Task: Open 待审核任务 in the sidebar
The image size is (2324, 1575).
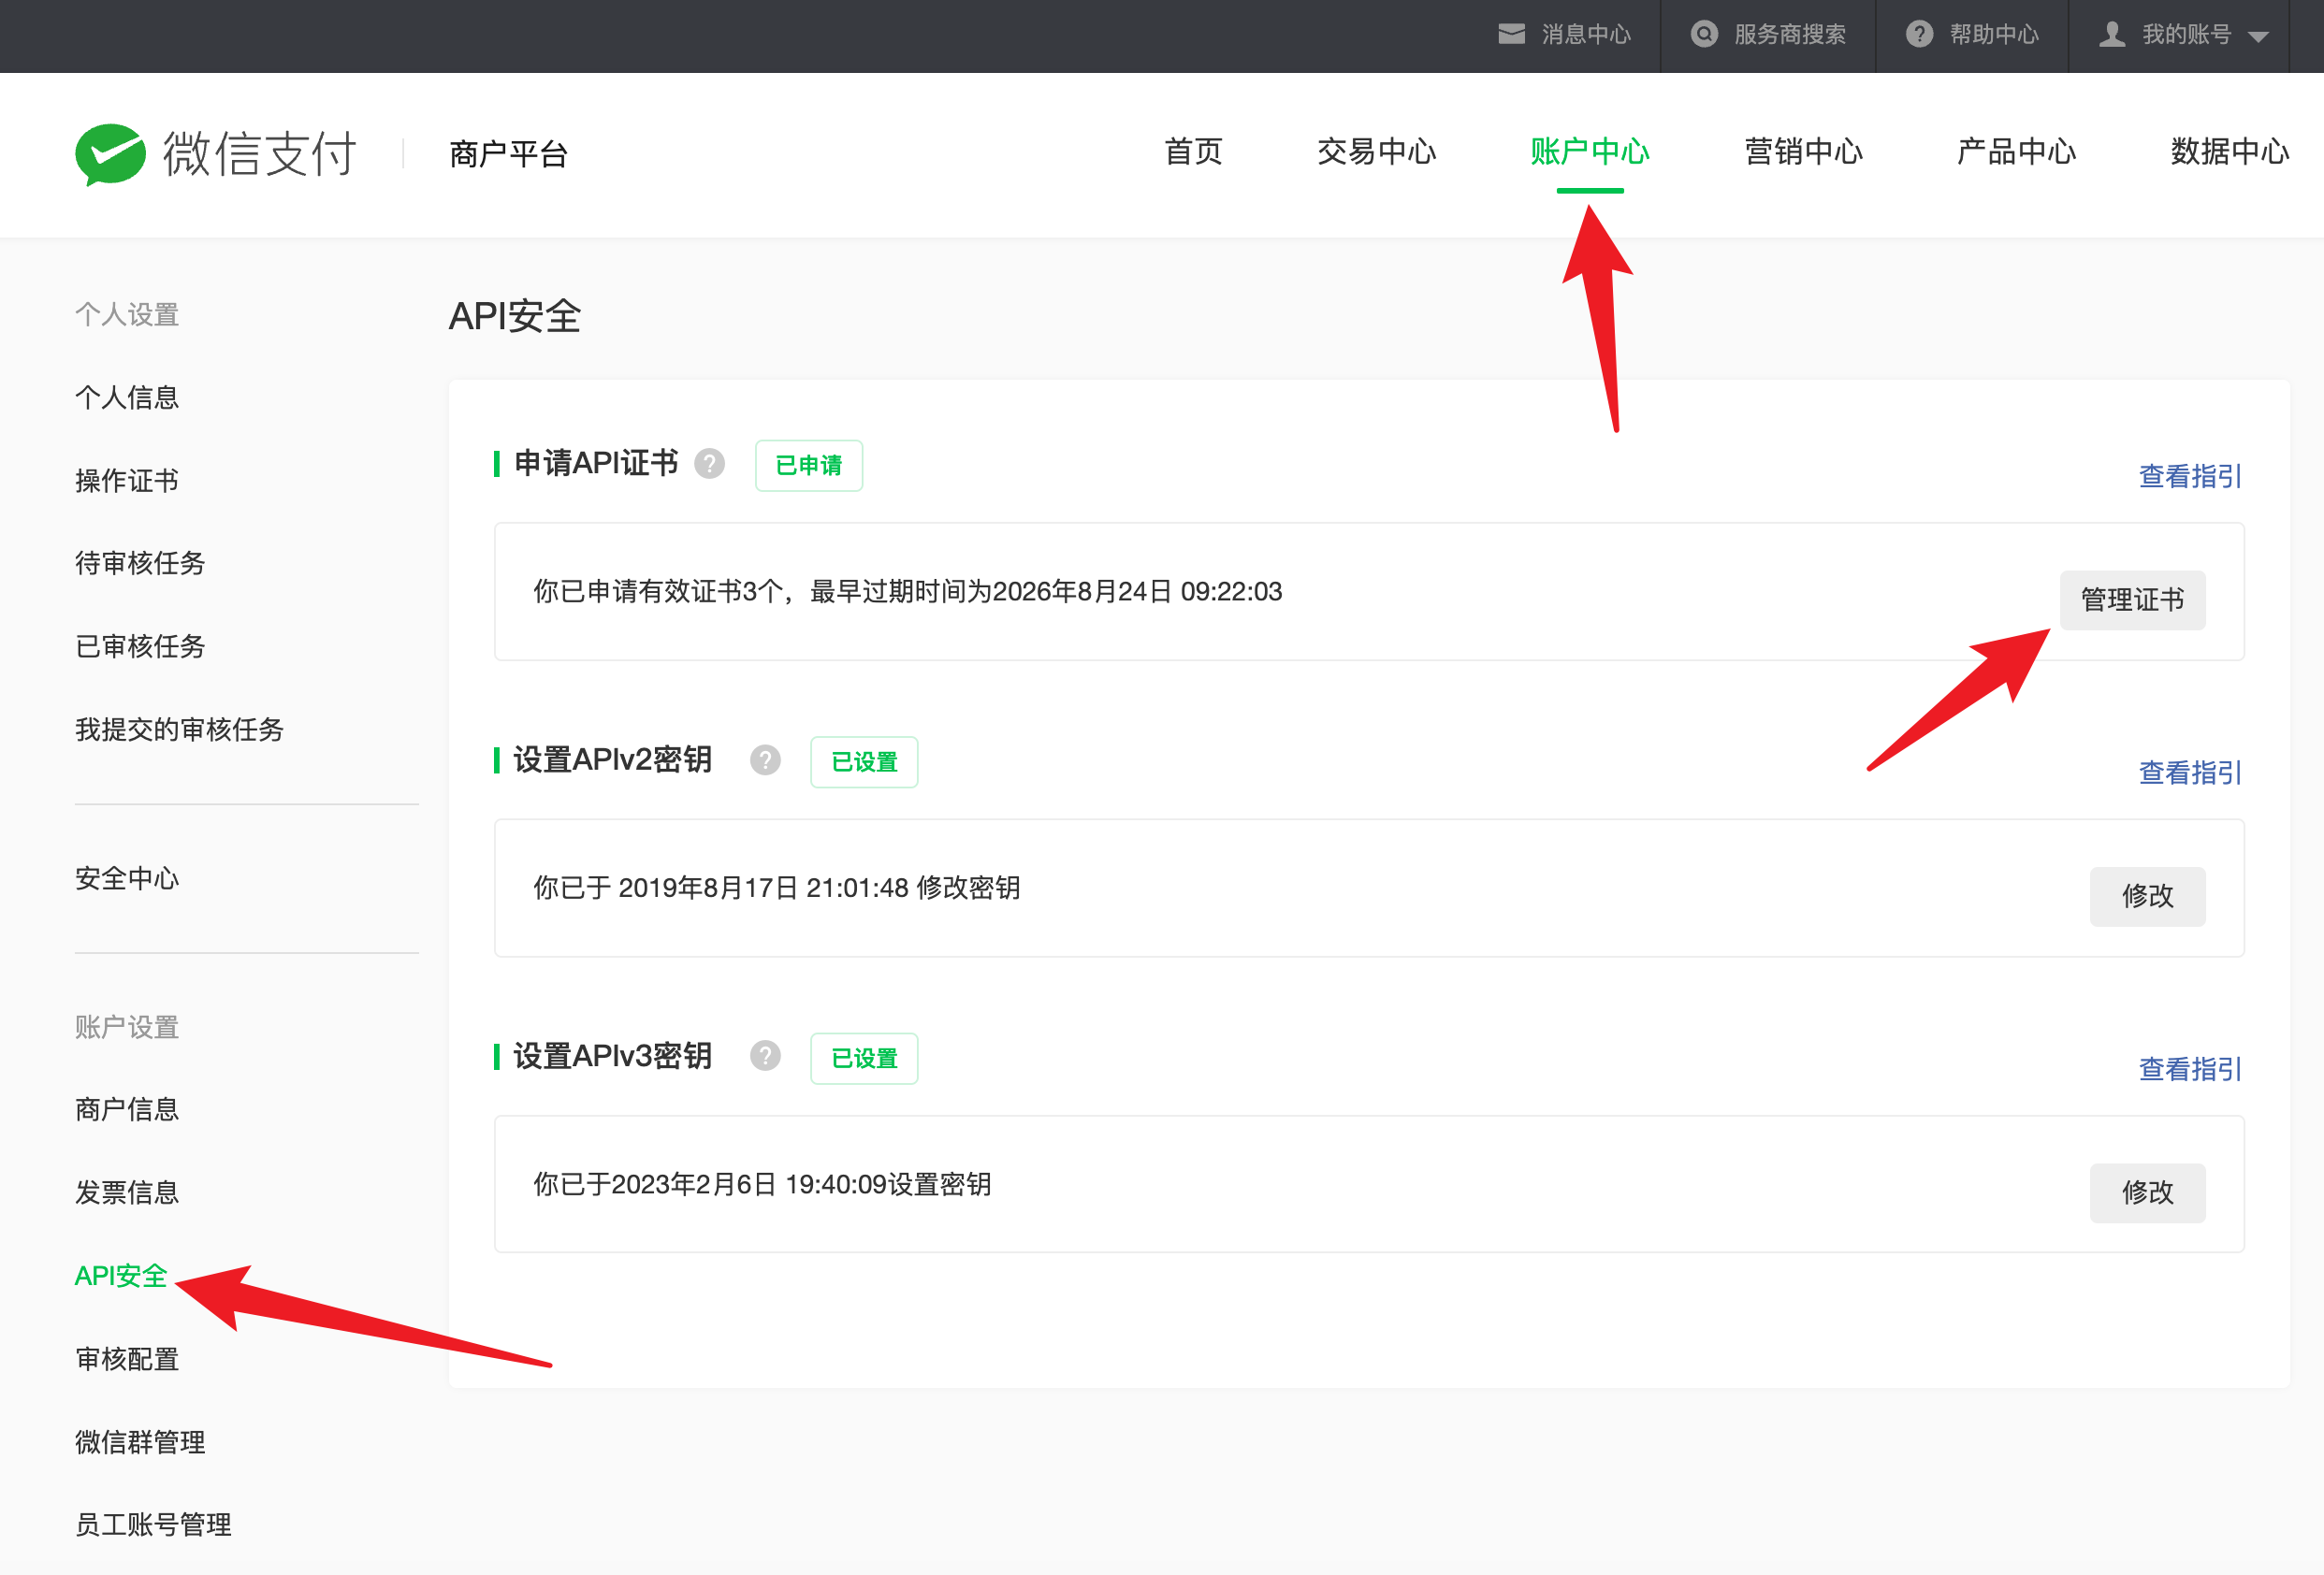Action: pos(140,564)
